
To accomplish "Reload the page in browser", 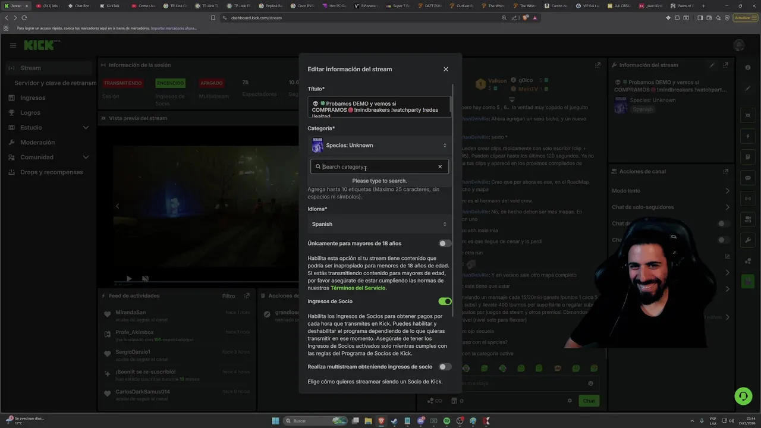I will 24,18.
